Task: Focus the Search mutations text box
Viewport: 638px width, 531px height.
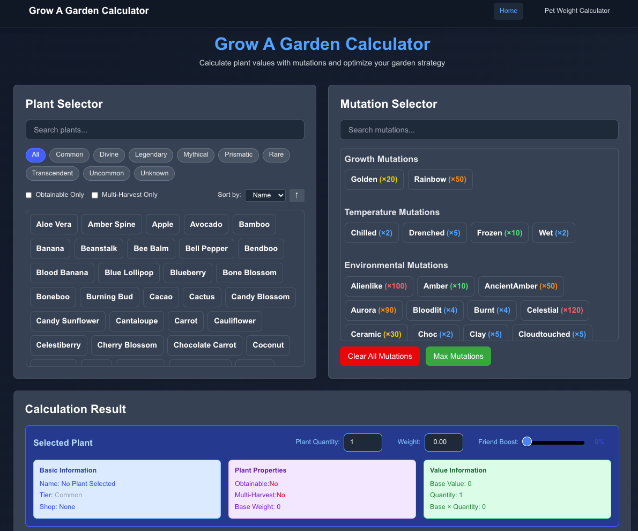Action: tap(479, 130)
